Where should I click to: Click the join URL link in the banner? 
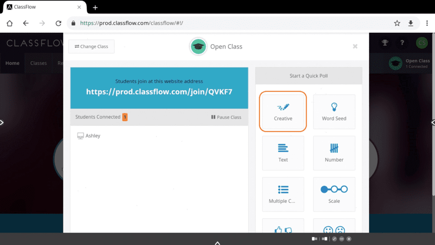click(x=159, y=91)
